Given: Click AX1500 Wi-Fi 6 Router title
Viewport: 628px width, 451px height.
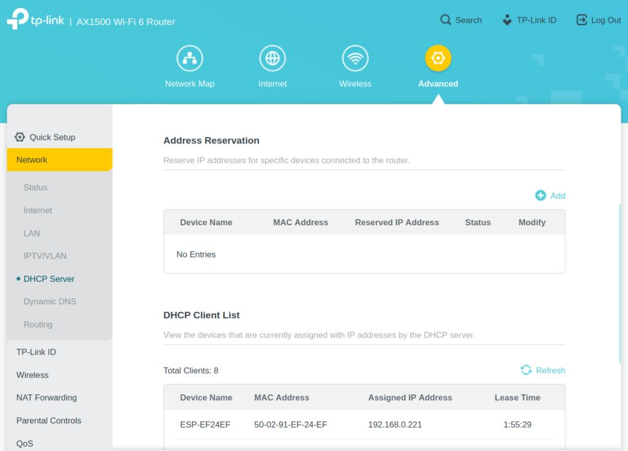Looking at the screenshot, I should 126,21.
